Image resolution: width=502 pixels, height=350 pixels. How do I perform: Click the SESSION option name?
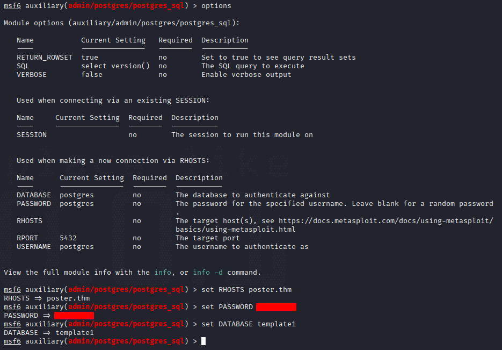pos(32,135)
